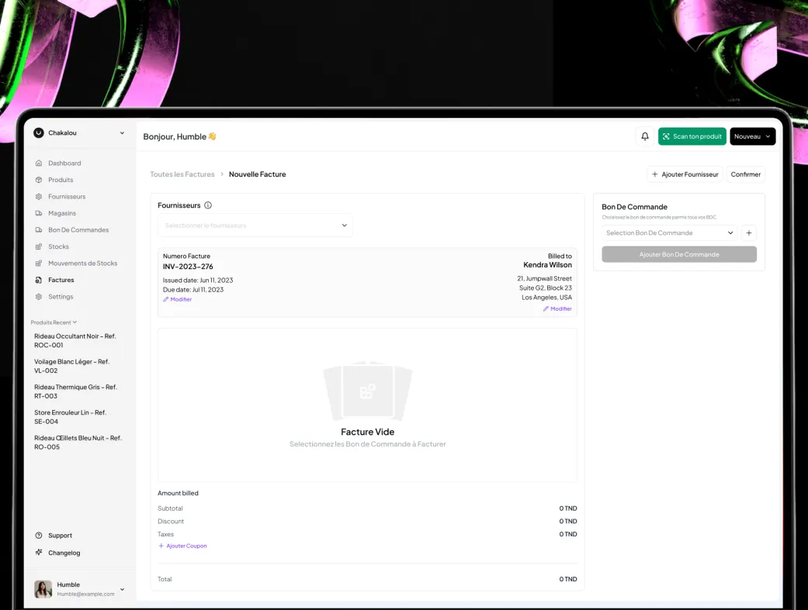This screenshot has width=808, height=610.
Task: Click the Produits box icon
Action: click(x=39, y=180)
